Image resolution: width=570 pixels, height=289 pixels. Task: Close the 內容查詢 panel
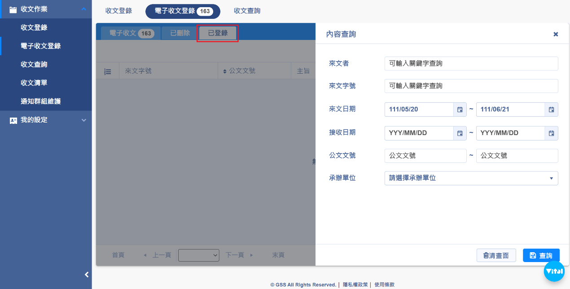[x=556, y=34]
